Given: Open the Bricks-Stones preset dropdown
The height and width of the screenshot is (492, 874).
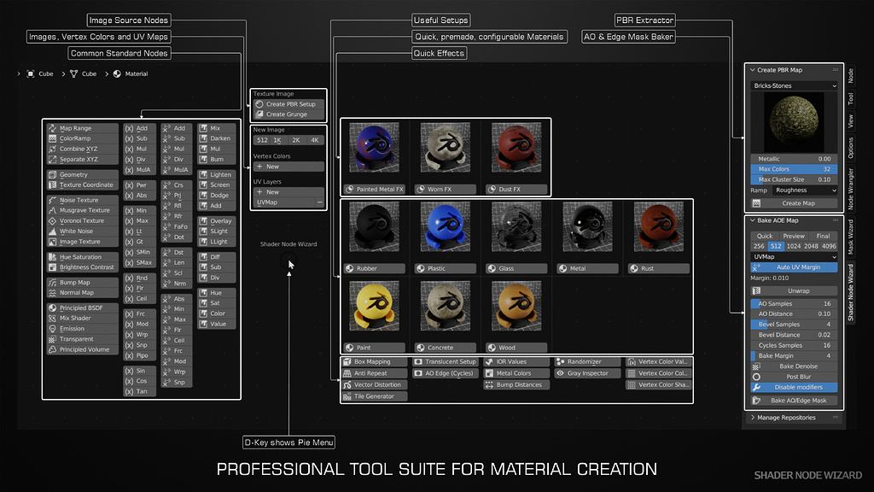Looking at the screenshot, I should coord(794,86).
